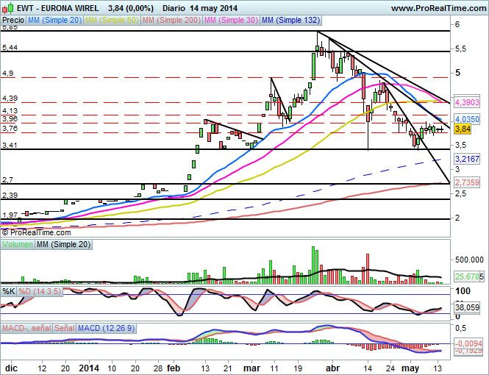Select the volume MM (Simple 20) label
The height and width of the screenshot is (375, 489).
click(x=62, y=243)
